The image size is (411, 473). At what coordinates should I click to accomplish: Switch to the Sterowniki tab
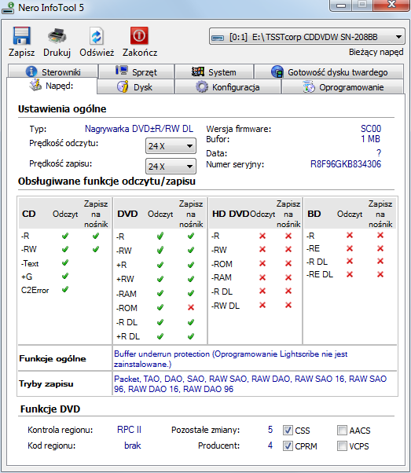(53, 71)
